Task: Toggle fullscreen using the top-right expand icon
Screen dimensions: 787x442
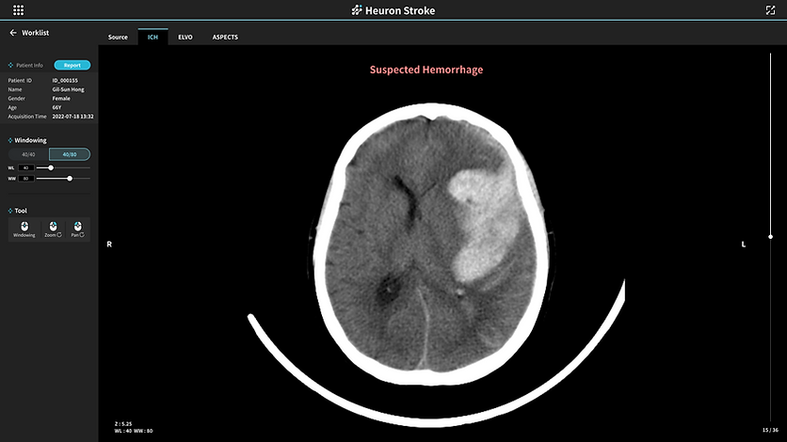Action: [770, 10]
